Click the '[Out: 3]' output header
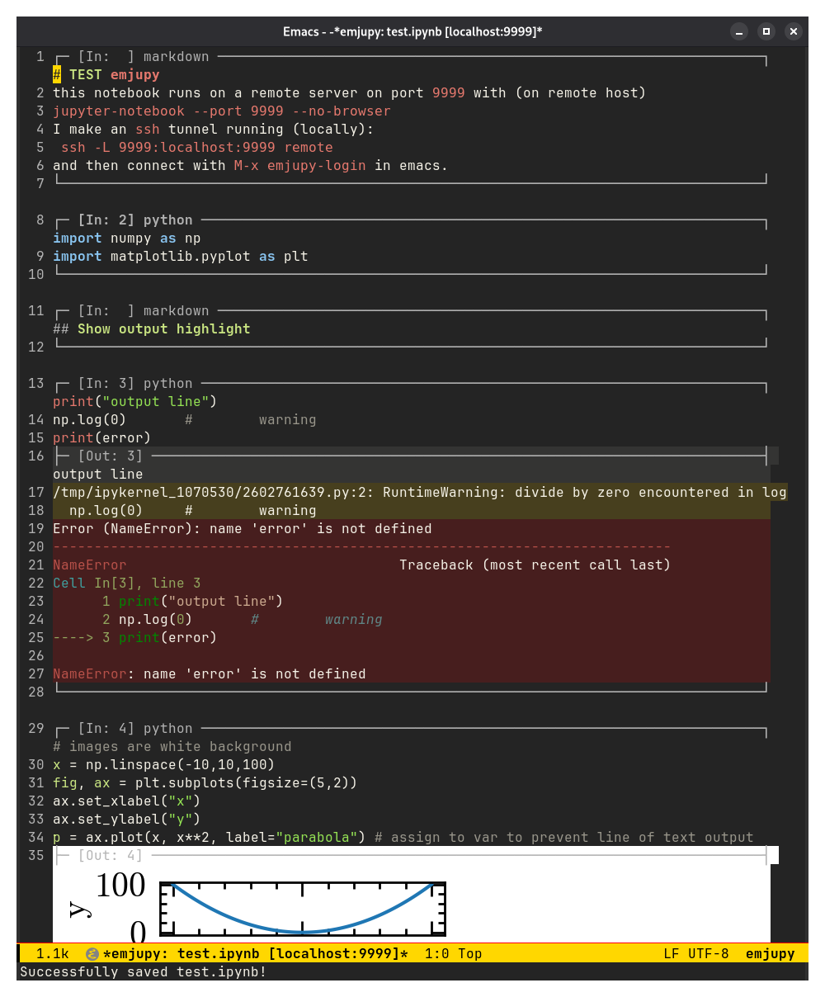 click(111, 456)
